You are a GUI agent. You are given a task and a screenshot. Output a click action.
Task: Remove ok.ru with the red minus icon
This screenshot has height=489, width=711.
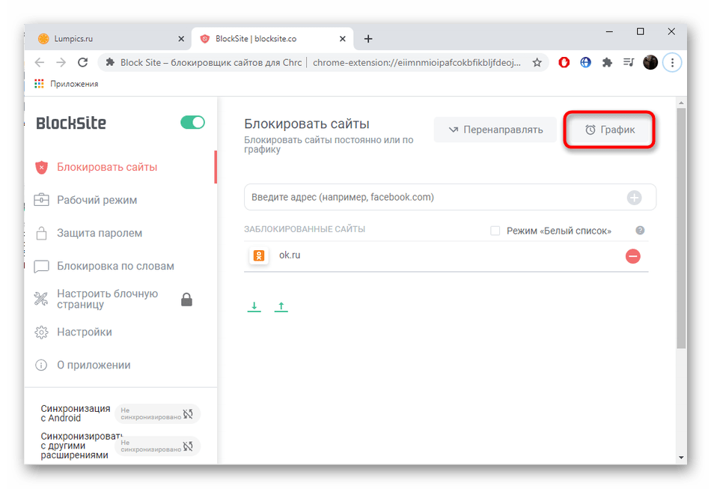(632, 256)
